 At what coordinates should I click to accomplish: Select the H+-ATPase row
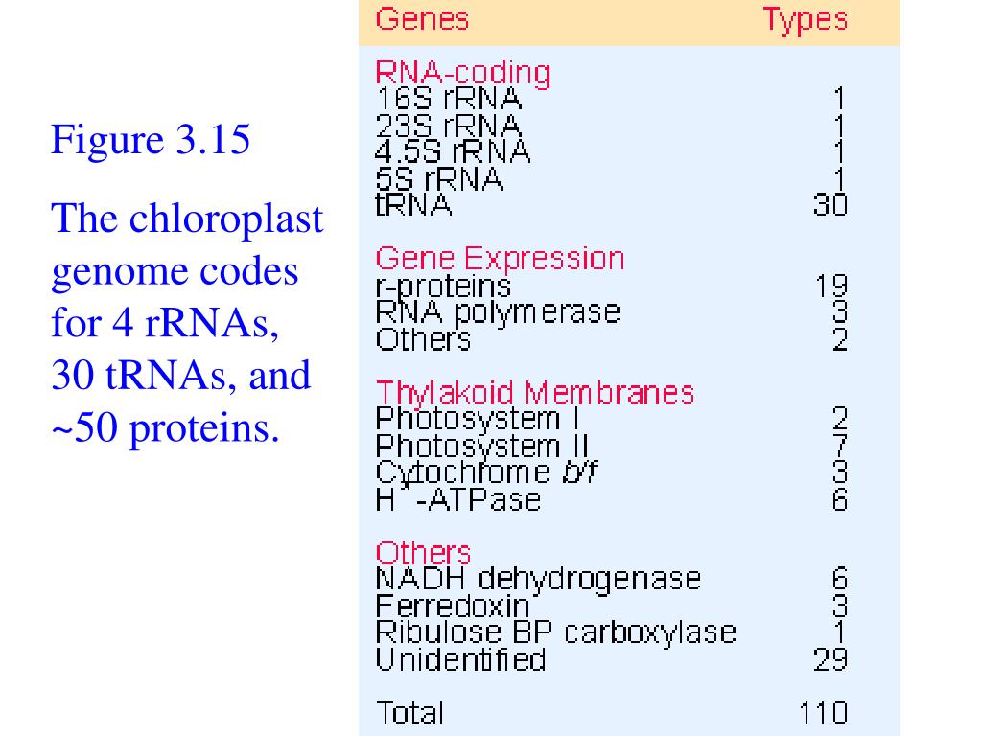611,499
